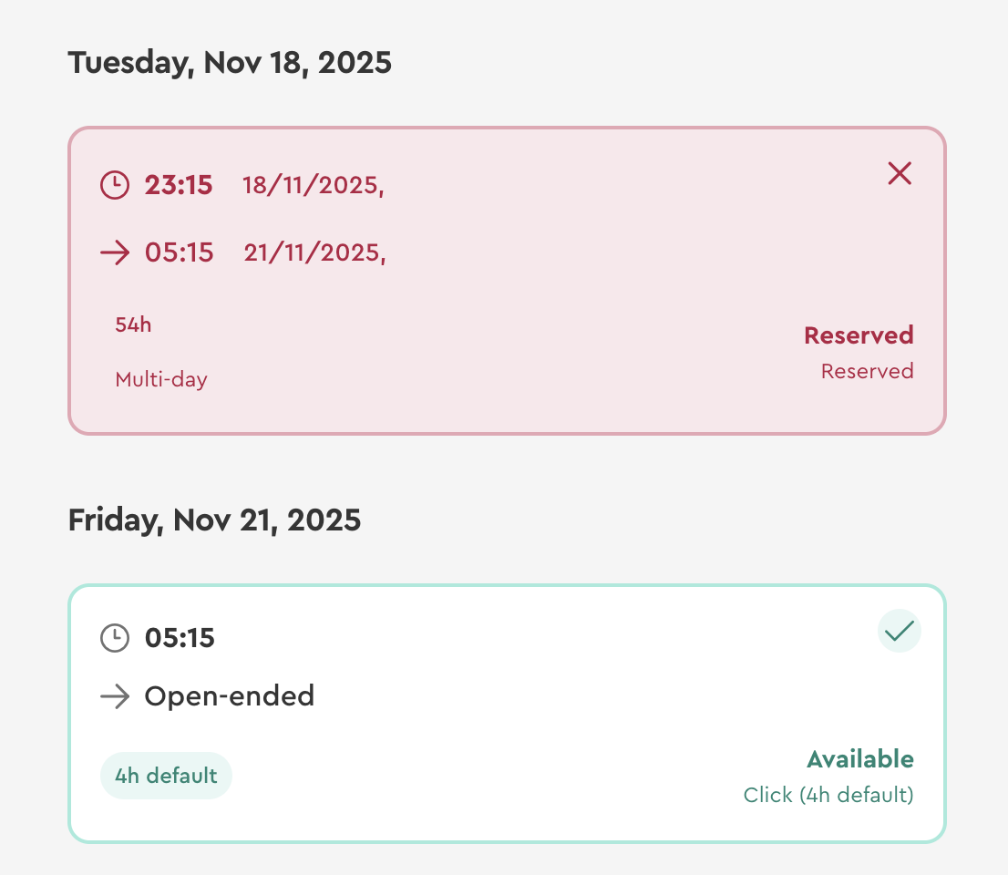Click the clock icon beside 23:15
Viewport: 1008px width, 875px height.
114,186
